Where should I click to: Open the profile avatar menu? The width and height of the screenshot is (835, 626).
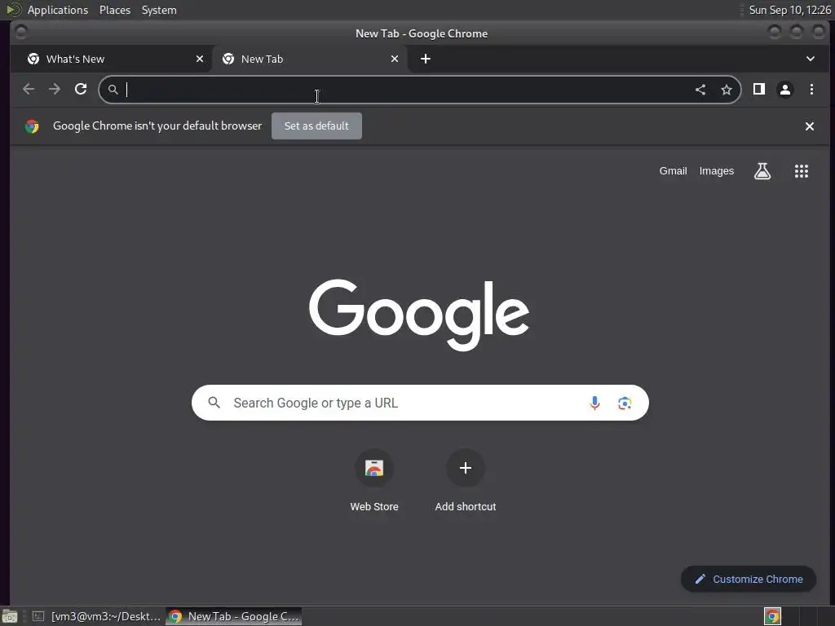point(785,90)
